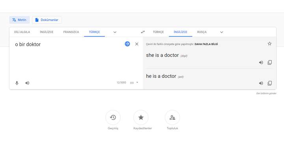This screenshot has width=284, height=150.
Task: Save translation with the star icon
Action: tap(269, 44)
